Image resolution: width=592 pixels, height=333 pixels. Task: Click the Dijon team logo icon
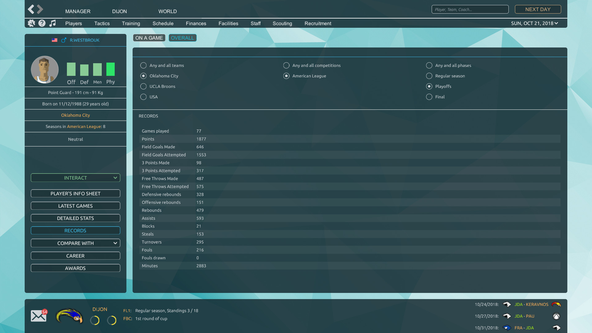(69, 317)
